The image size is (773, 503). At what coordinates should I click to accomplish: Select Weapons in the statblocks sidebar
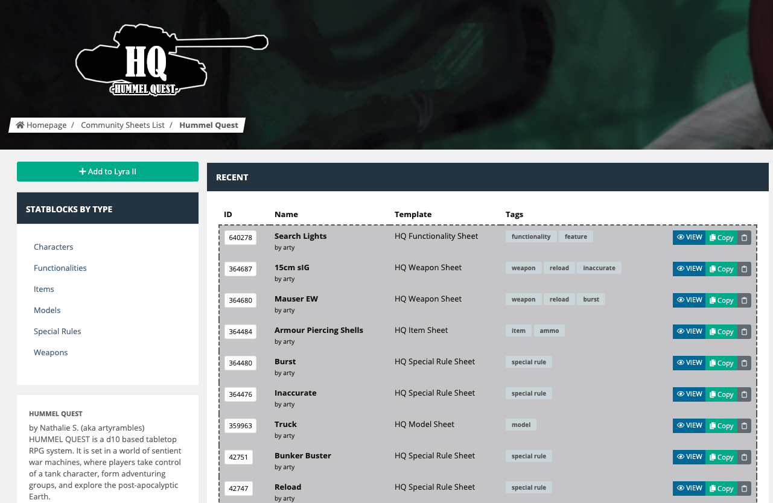(x=50, y=352)
